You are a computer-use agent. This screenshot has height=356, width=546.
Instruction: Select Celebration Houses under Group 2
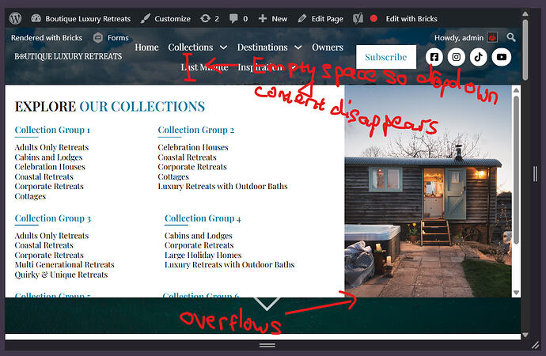193,148
